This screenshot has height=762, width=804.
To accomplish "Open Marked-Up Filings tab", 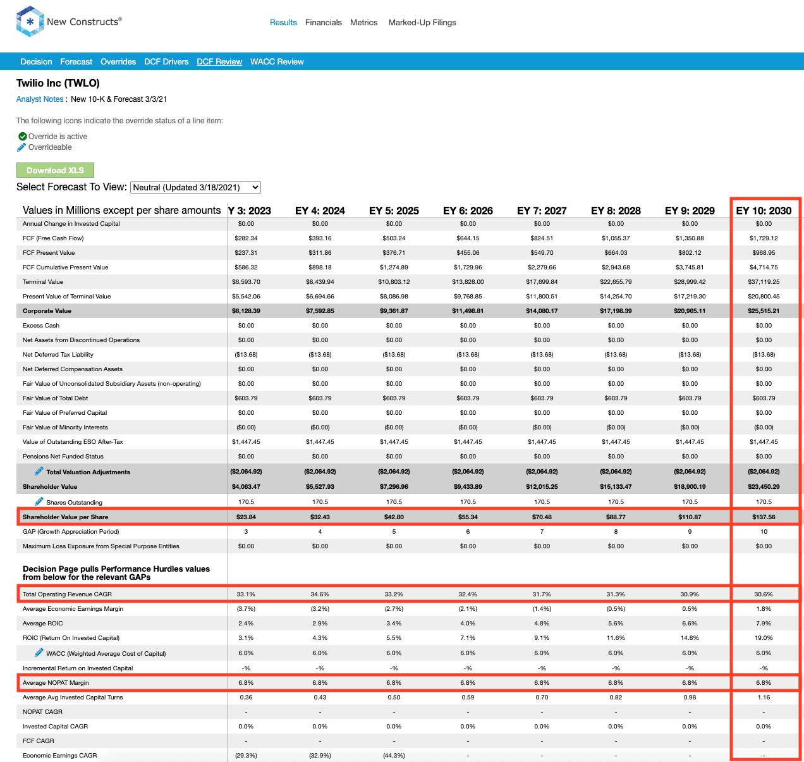I will (x=422, y=23).
